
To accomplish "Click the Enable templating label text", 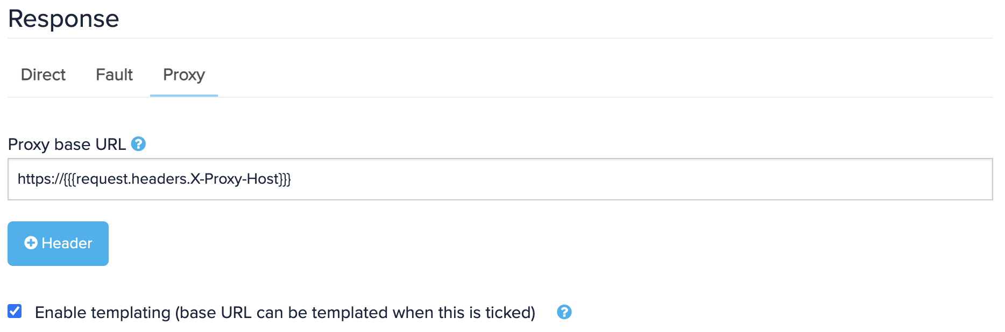I will click(285, 313).
